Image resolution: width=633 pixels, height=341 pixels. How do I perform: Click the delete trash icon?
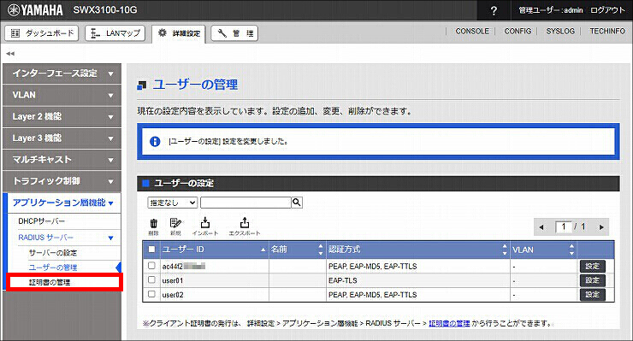pos(153,226)
